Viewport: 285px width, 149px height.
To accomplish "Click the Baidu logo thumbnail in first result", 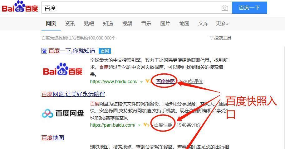I will pyautogui.click(x=62, y=69).
